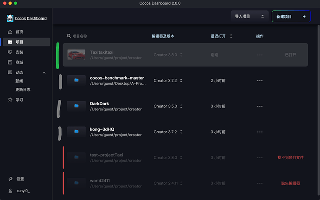
Task: Change DarkDark Creator 3.5.0 version
Action: [x=168, y=106]
